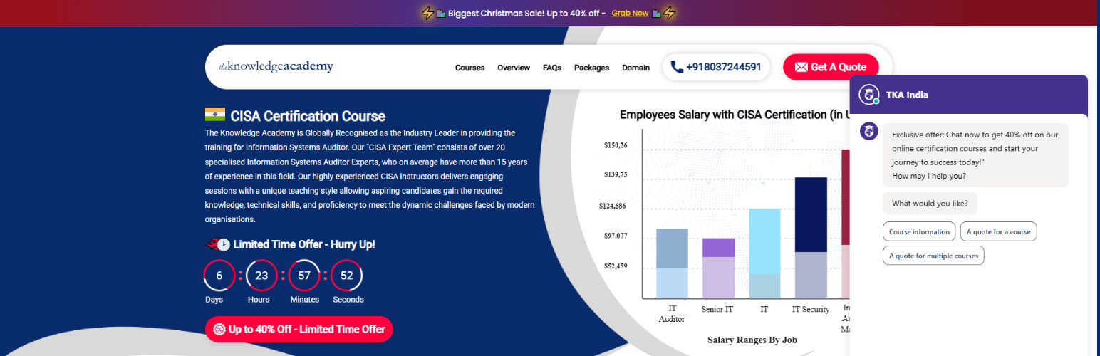This screenshot has width=1100, height=356.
Task: Select A quote for a course option
Action: click(999, 231)
